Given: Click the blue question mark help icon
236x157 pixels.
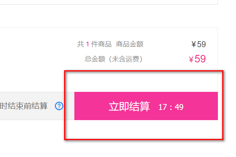Looking at the screenshot, I should point(59,106).
